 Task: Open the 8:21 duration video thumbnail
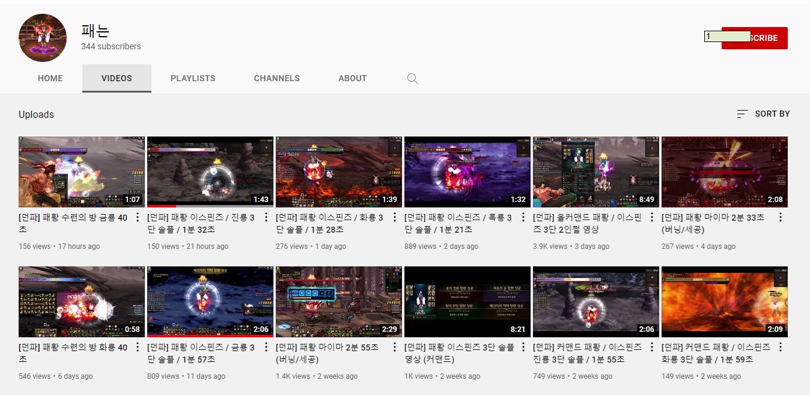(x=467, y=302)
